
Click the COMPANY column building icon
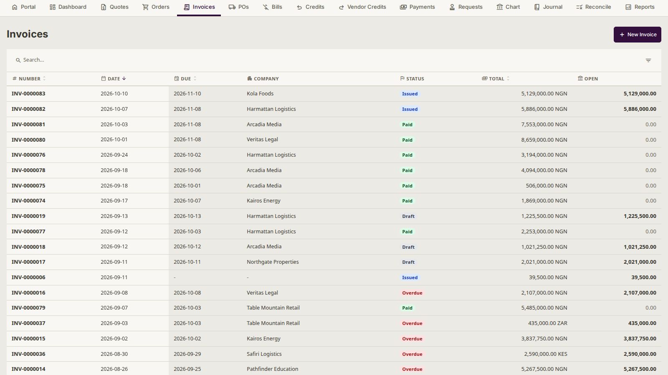pos(249,78)
